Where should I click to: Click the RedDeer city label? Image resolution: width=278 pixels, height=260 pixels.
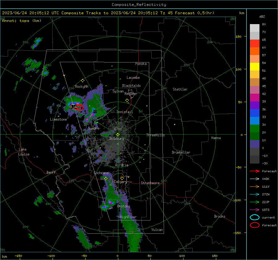pos(131,94)
